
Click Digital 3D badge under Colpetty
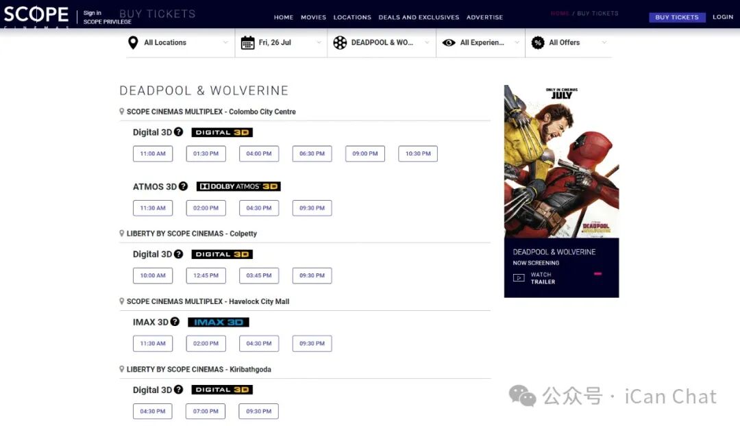pyautogui.click(x=222, y=254)
